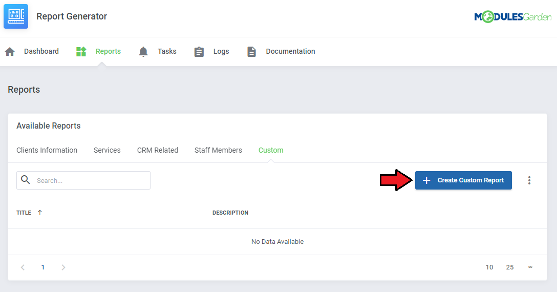Click the Report Generator title text
This screenshot has width=557, height=292.
(71, 16)
